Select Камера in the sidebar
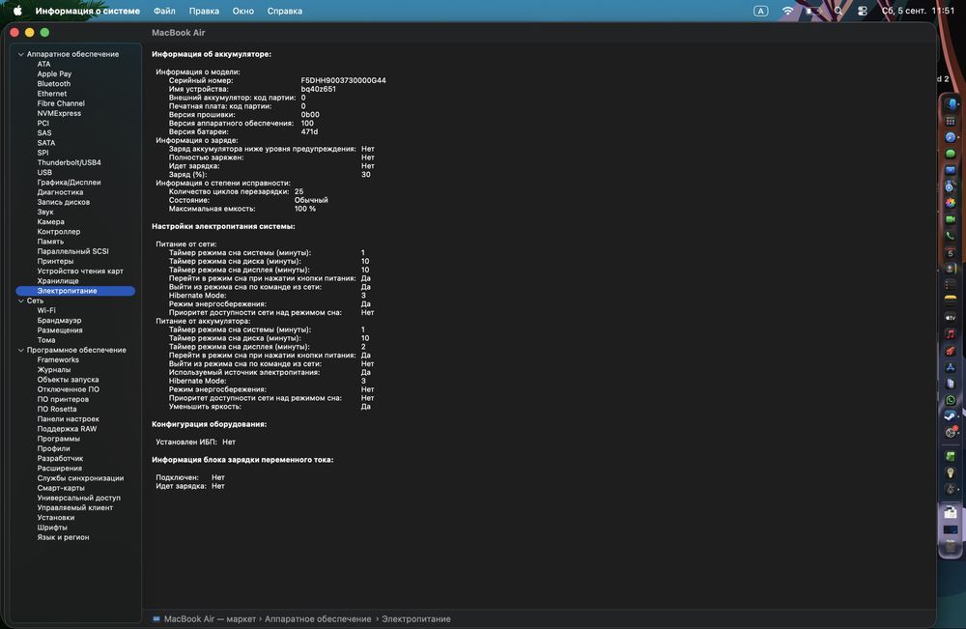Screen dimensions: 966x629 pos(50,222)
